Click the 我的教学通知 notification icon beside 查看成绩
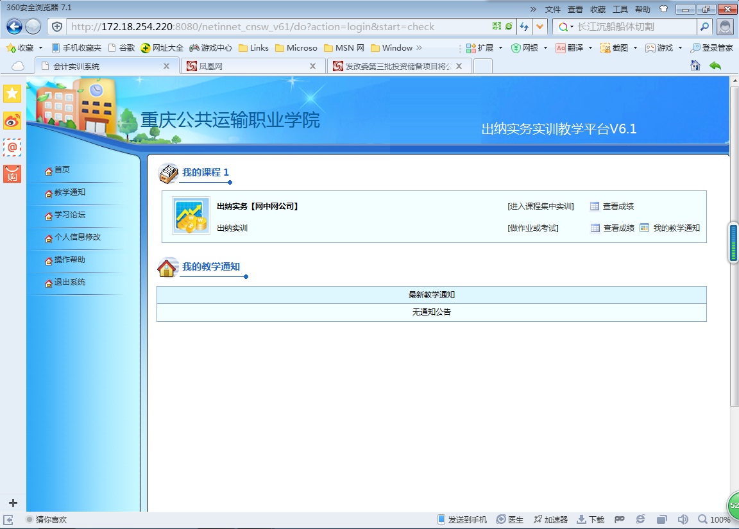The height and width of the screenshot is (529, 739). (643, 228)
